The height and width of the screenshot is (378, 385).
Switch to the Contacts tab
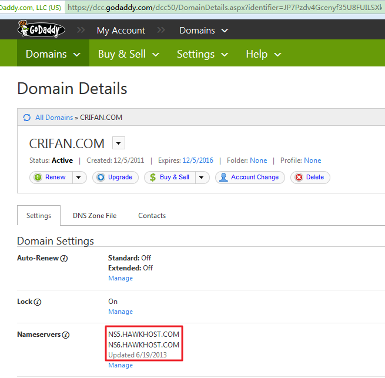click(x=152, y=216)
